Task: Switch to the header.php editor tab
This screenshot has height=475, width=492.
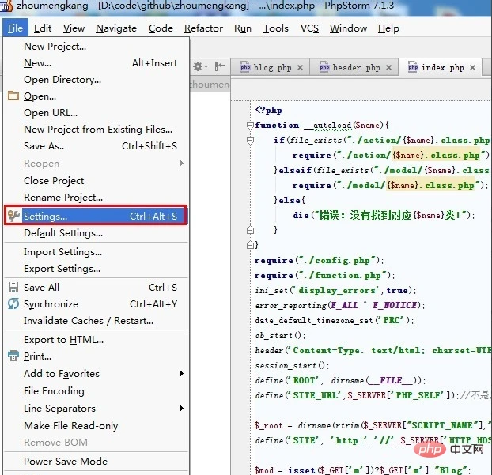Action: coord(354,67)
